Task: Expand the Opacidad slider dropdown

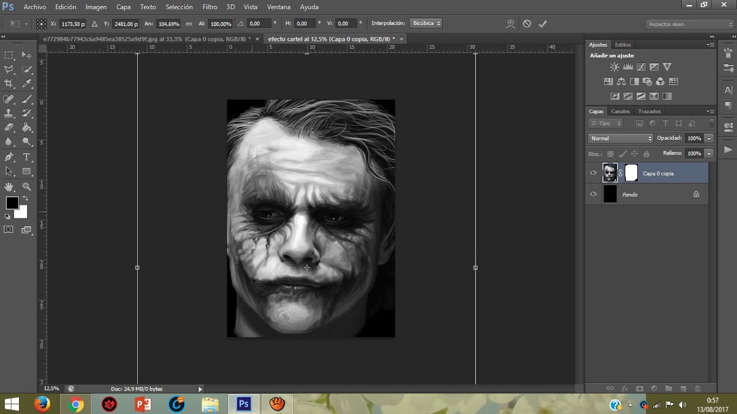Action: pos(709,138)
